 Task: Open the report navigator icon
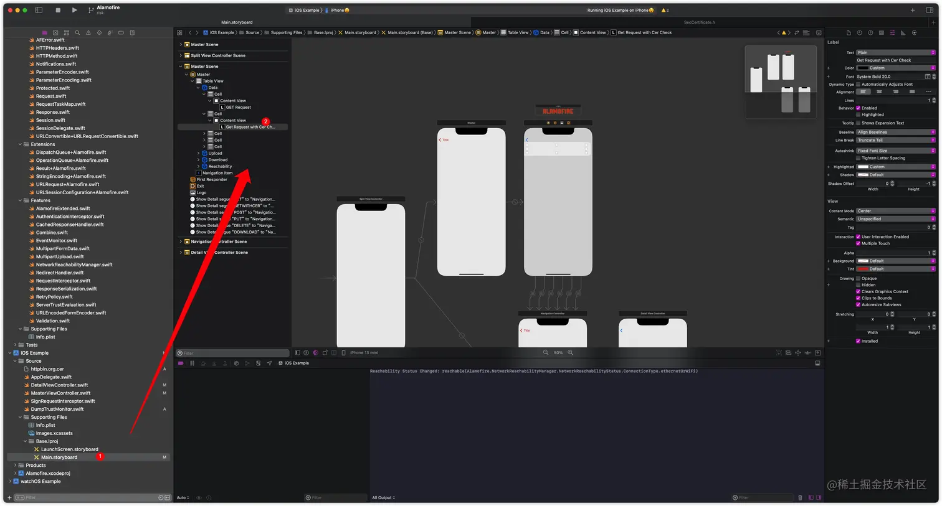pyautogui.click(x=132, y=32)
